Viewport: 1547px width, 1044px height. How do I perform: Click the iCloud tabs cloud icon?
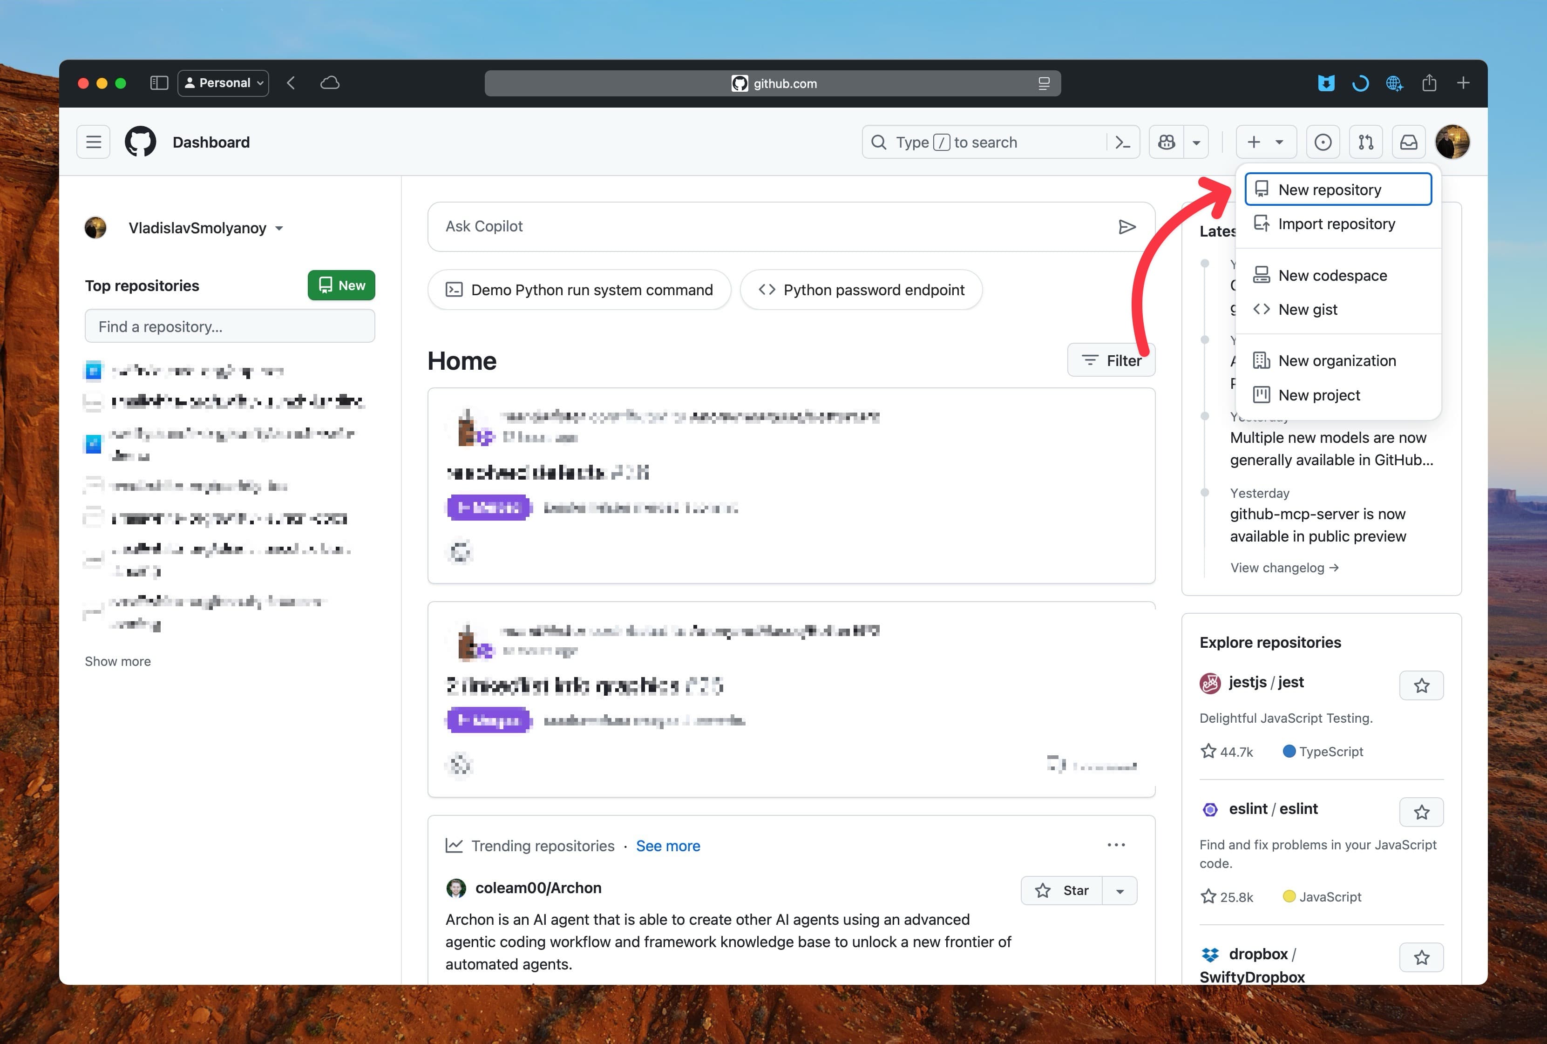(330, 83)
